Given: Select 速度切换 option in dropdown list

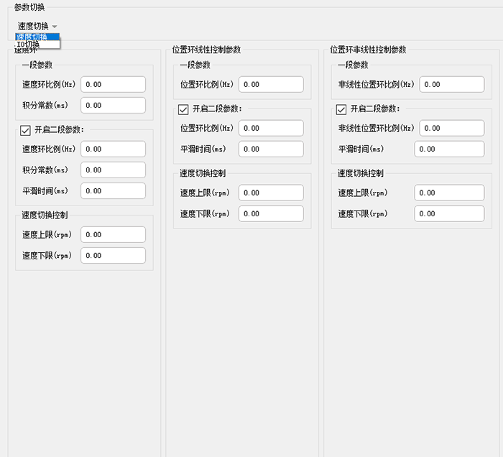Looking at the screenshot, I should coord(37,37).
